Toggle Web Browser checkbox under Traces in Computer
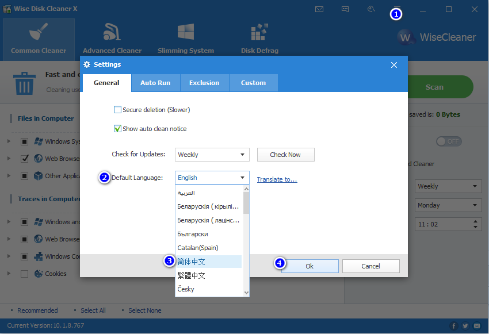Image resolution: width=489 pixels, height=334 pixels. pyautogui.click(x=24, y=239)
